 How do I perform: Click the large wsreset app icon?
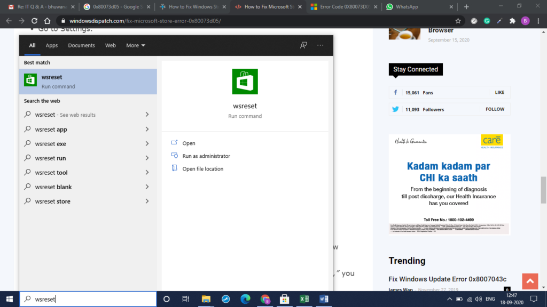pos(245,82)
